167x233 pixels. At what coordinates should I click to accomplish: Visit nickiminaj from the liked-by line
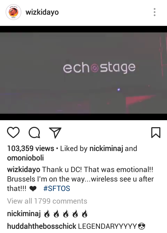click(106, 149)
